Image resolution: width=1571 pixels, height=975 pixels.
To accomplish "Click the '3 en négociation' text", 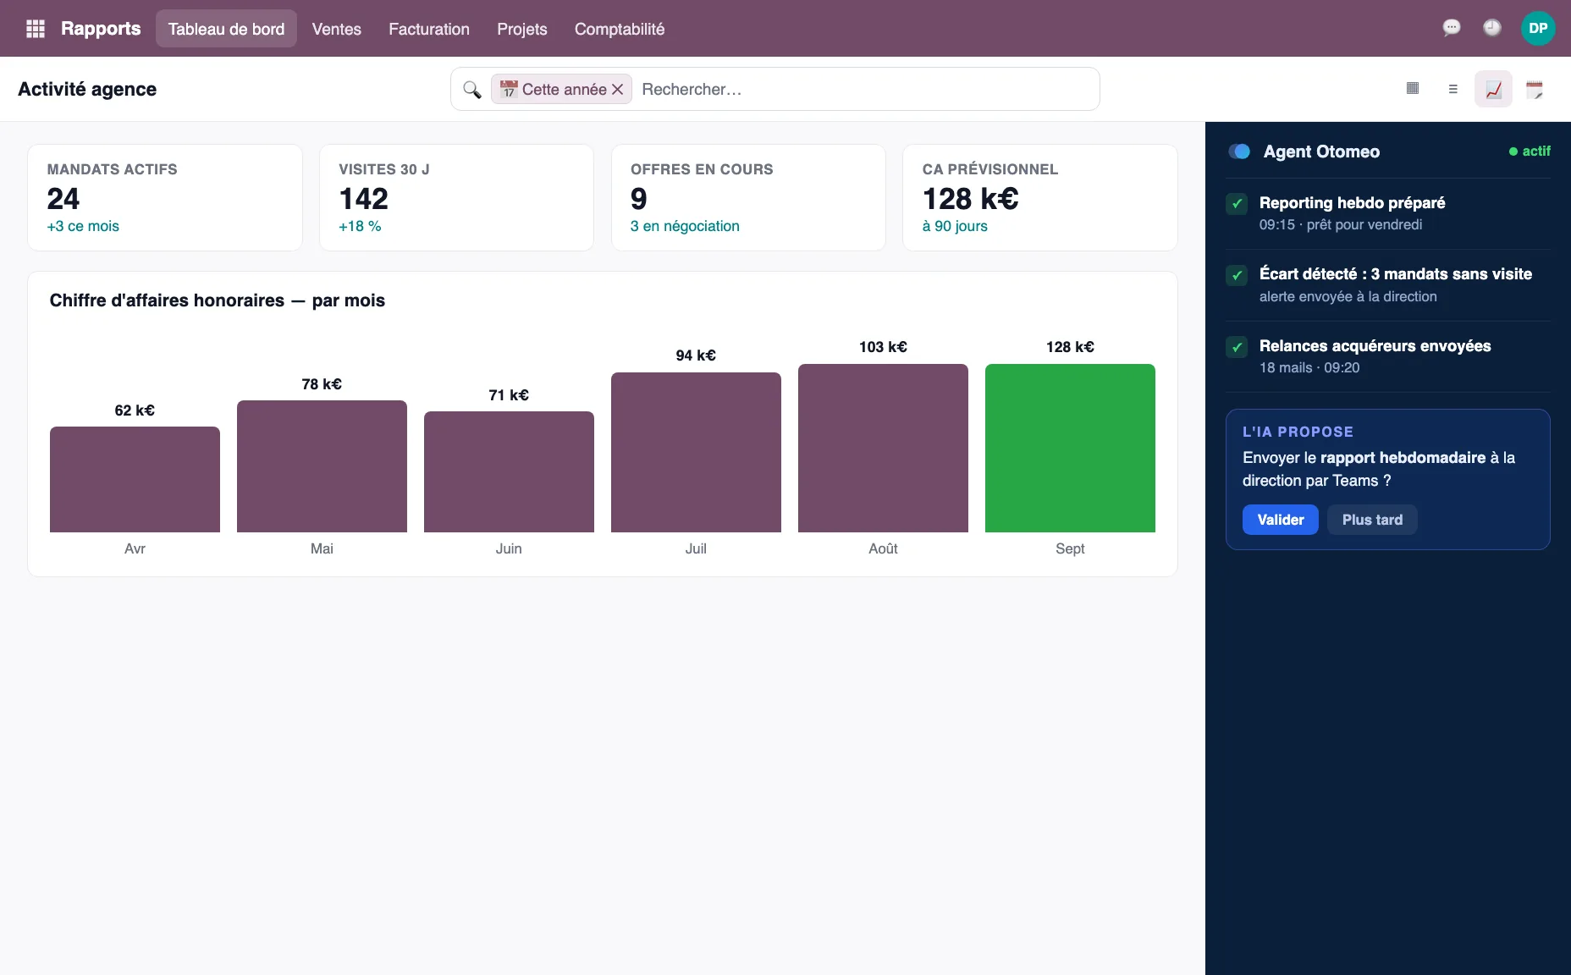I will pos(685,226).
